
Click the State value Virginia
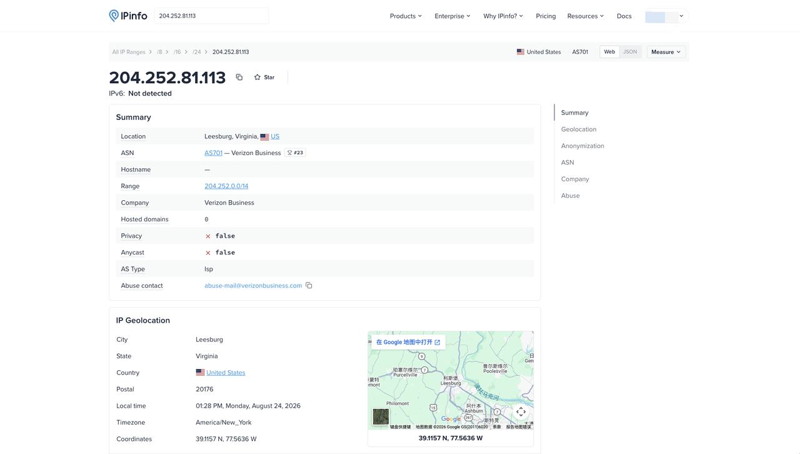click(207, 356)
